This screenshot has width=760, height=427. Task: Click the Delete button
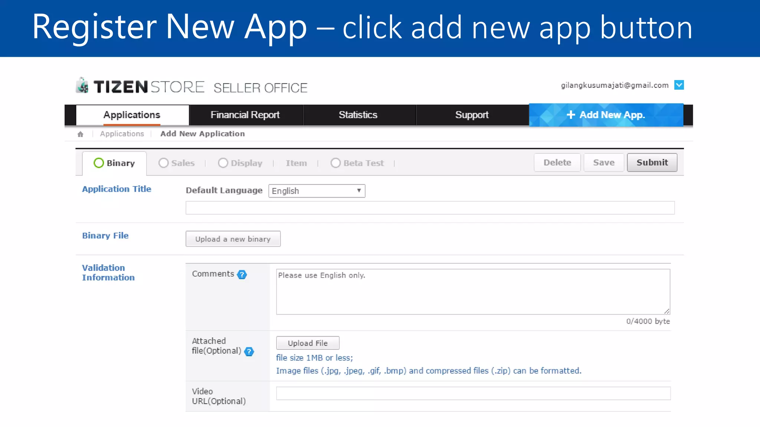click(557, 163)
